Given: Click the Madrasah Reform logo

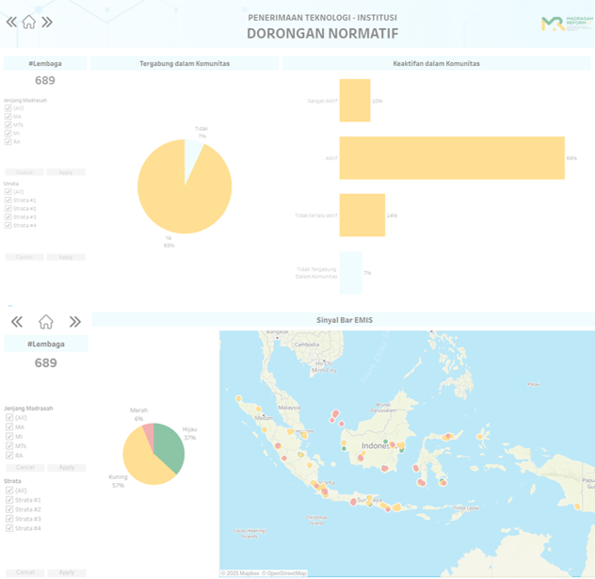Looking at the screenshot, I should 567,24.
